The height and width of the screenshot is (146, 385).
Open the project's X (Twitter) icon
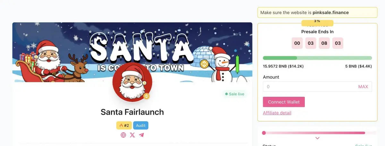(x=133, y=135)
